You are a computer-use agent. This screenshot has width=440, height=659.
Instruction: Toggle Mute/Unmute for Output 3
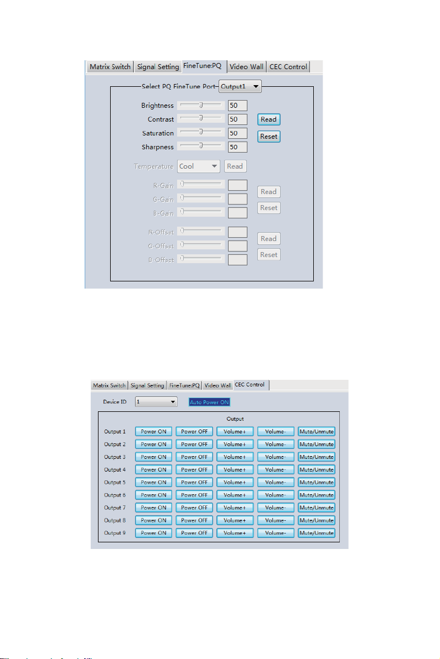(x=317, y=457)
